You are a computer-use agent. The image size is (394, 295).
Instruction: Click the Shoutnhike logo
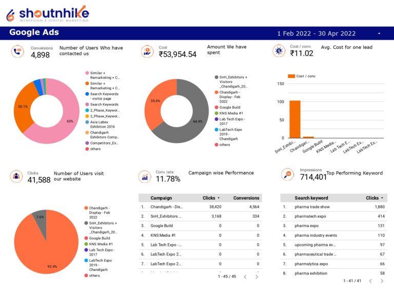click(47, 13)
